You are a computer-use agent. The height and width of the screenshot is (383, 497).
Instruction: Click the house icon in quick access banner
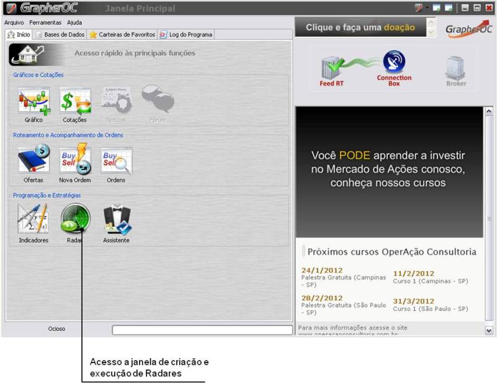click(x=28, y=54)
